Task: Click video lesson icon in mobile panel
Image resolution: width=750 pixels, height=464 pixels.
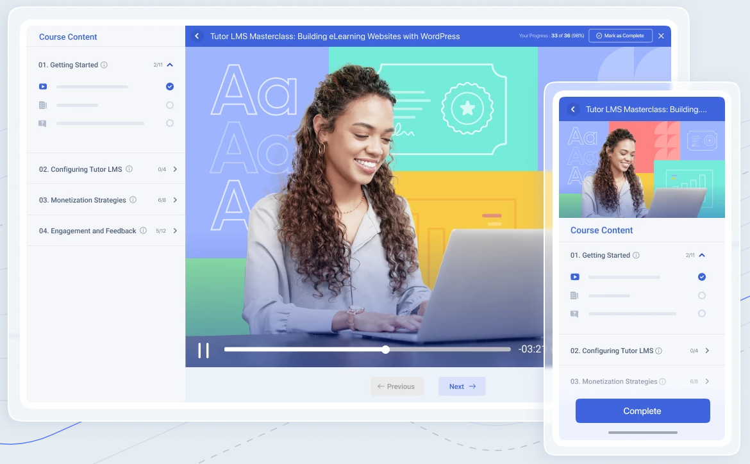Action: point(575,277)
